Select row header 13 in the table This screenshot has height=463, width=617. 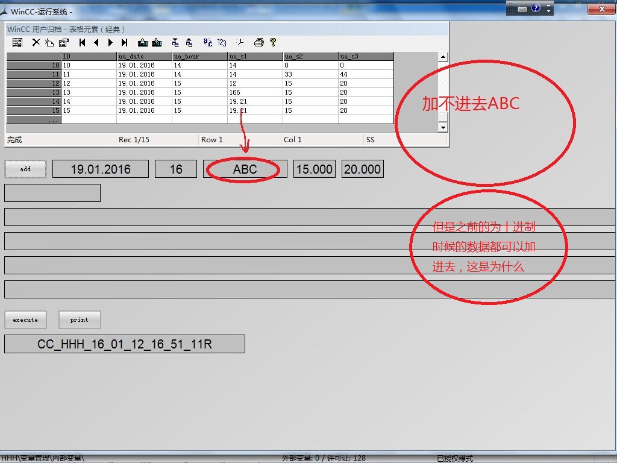coord(34,92)
